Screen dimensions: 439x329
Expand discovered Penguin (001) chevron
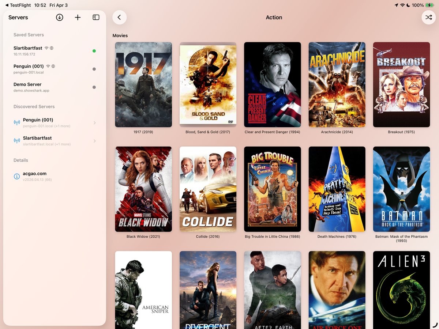(x=94, y=122)
